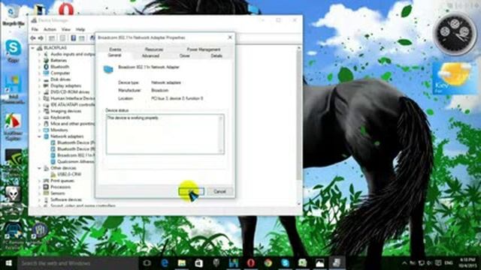Viewport: 481px width, 270px height.
Task: Click the Print queues category icon
Action: click(x=46, y=181)
